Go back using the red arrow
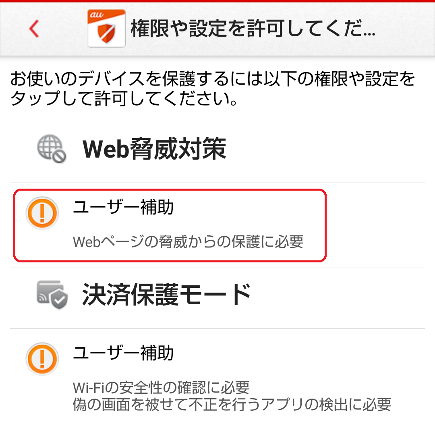The image size is (435, 424). (34, 29)
